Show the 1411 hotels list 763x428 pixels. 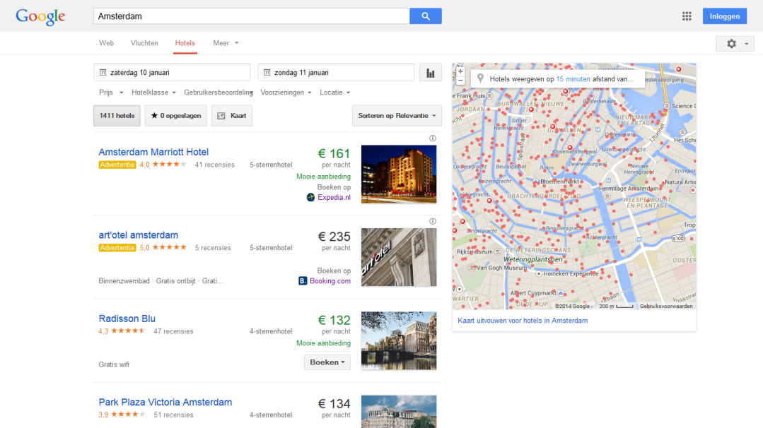pos(117,116)
